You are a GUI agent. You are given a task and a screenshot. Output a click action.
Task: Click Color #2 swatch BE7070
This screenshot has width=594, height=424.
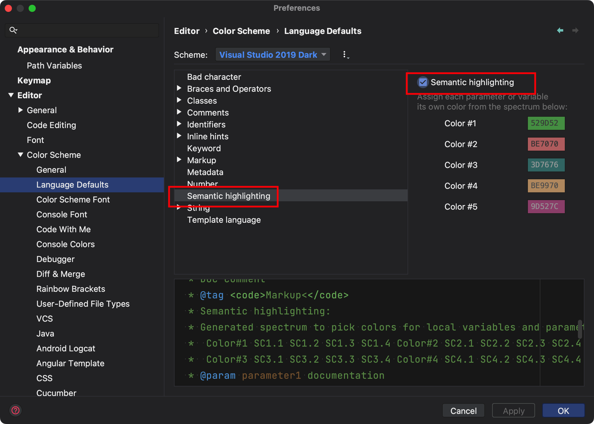point(546,144)
